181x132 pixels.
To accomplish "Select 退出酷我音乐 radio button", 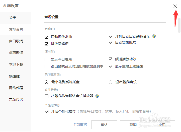I will pos(111,82).
